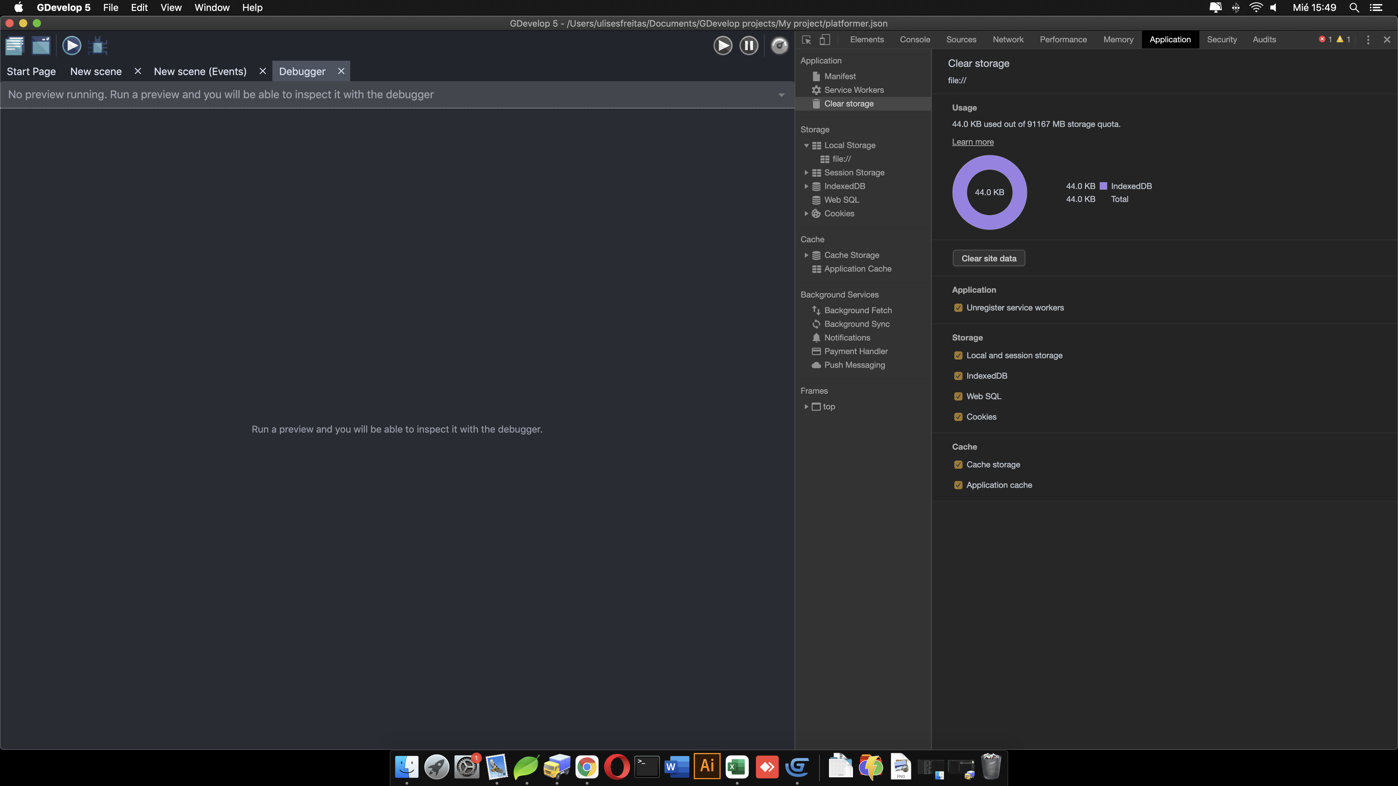Collapse the Local Storage entry
Screen dimensions: 1398x786
pyautogui.click(x=807, y=145)
